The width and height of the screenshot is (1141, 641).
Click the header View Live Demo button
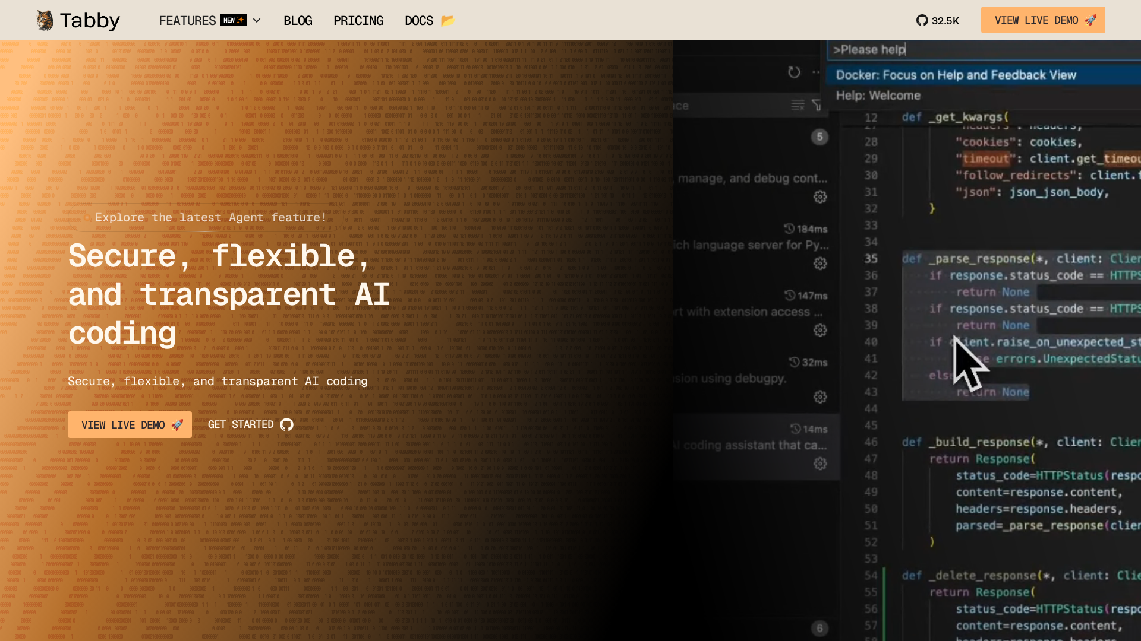(x=1042, y=20)
